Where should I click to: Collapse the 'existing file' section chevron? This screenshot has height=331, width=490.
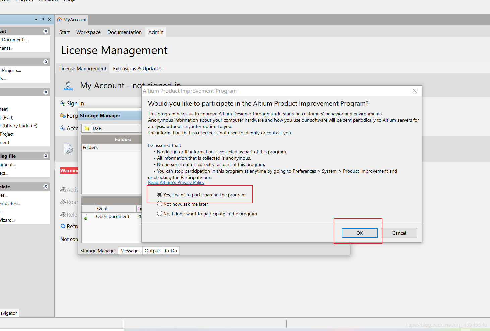[x=46, y=156]
